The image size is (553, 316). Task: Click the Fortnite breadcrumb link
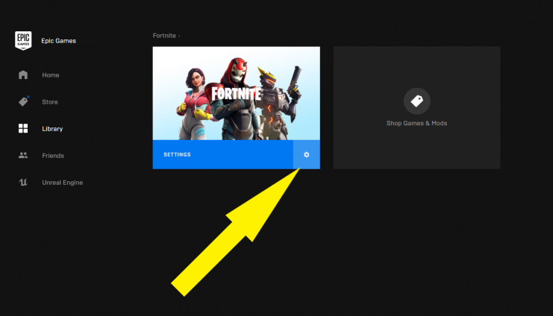pos(164,36)
